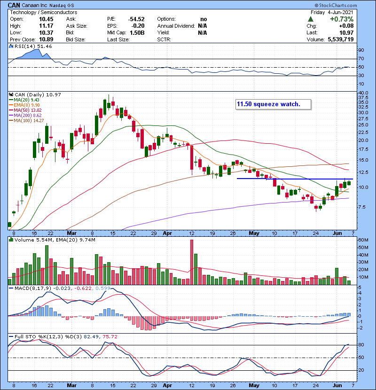The image size is (376, 390).
Task: Click the 40.0 price axis label
Action: coord(363,93)
